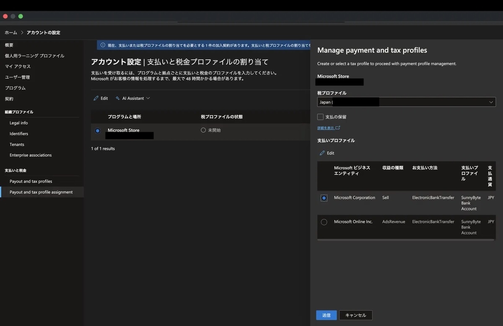Viewport: 503px width, 326px height.
Task: Open 概要 in sidebar
Action: click(9, 45)
